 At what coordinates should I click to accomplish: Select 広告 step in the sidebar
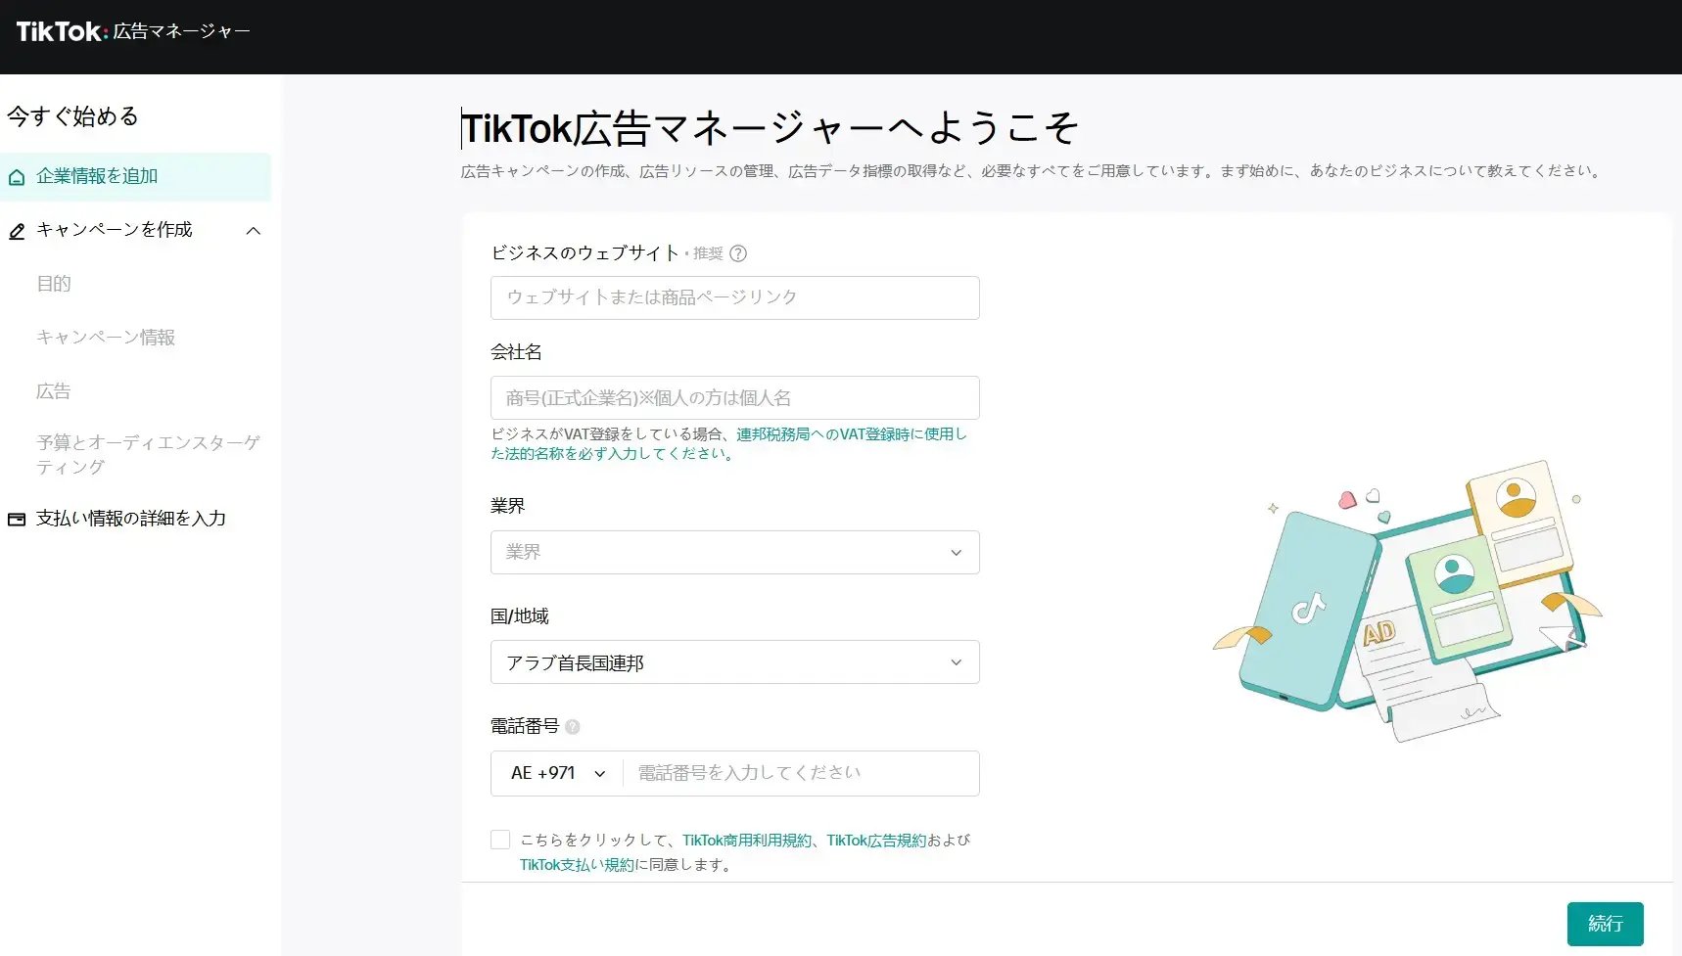pos(54,391)
